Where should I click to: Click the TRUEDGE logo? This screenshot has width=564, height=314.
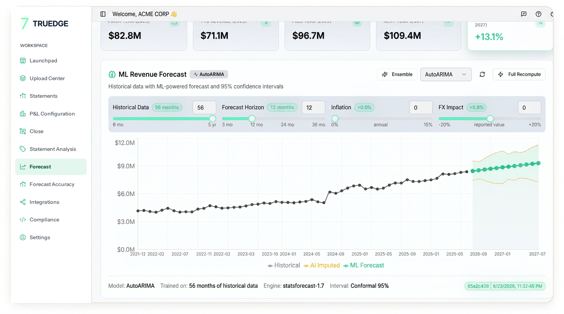click(x=44, y=24)
